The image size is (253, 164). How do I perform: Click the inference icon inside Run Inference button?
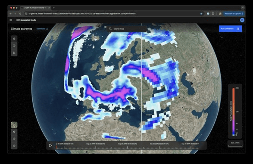[x=237, y=29]
